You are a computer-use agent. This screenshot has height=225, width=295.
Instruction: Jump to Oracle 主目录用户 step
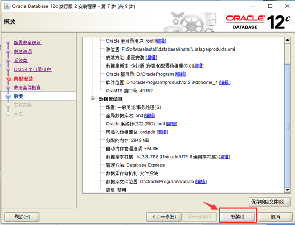coord(32,69)
